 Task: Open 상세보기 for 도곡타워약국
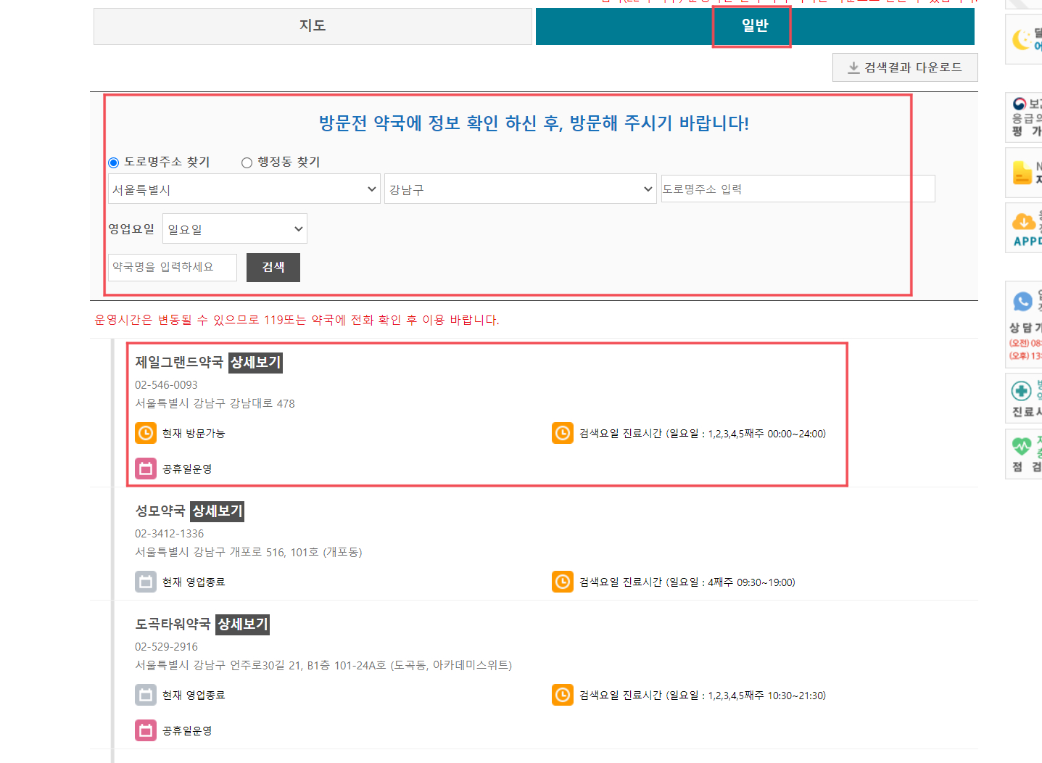coord(243,624)
